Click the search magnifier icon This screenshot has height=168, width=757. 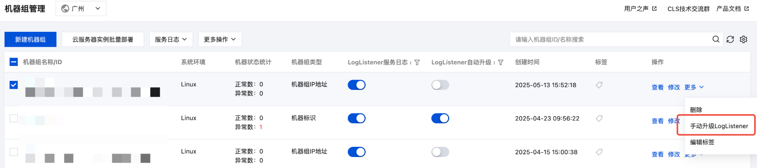click(716, 39)
